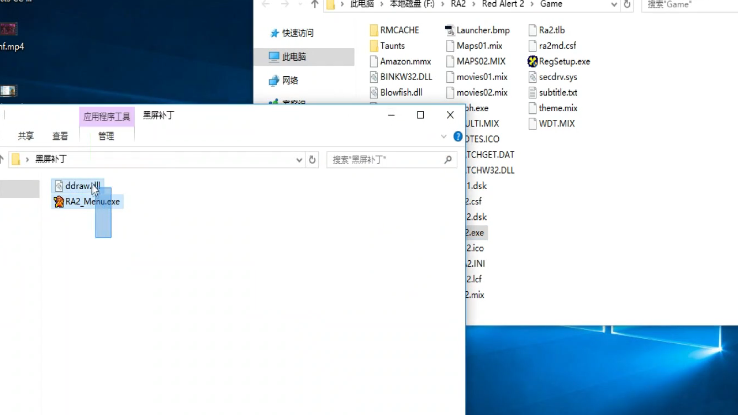The image size is (738, 415).
Task: Open the help icon in the ribbon
Action: 458,136
